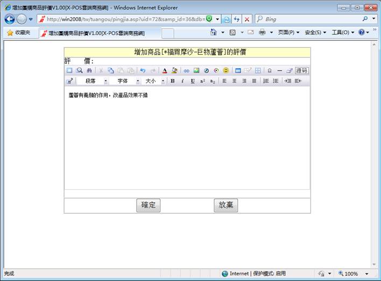Click in the Bing search box
The height and width of the screenshot is (281, 381).
[307, 19]
